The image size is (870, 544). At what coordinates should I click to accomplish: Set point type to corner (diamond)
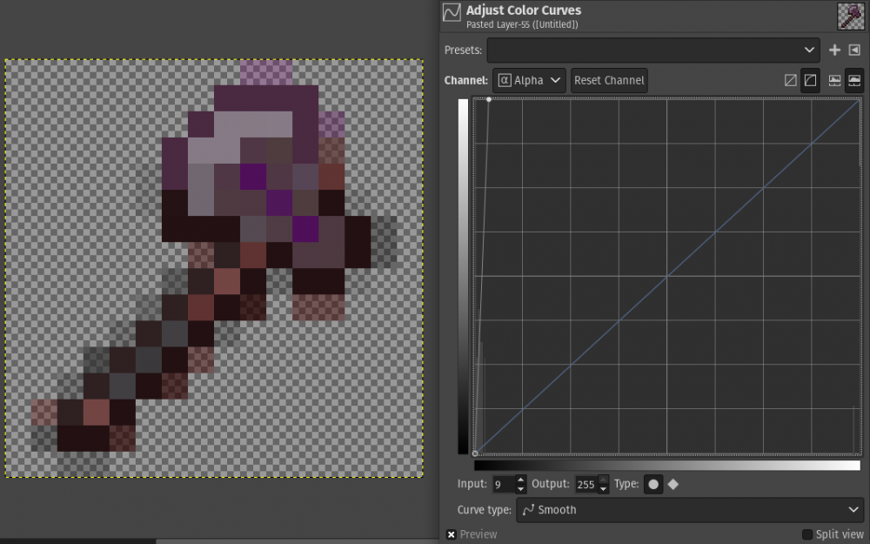point(673,485)
